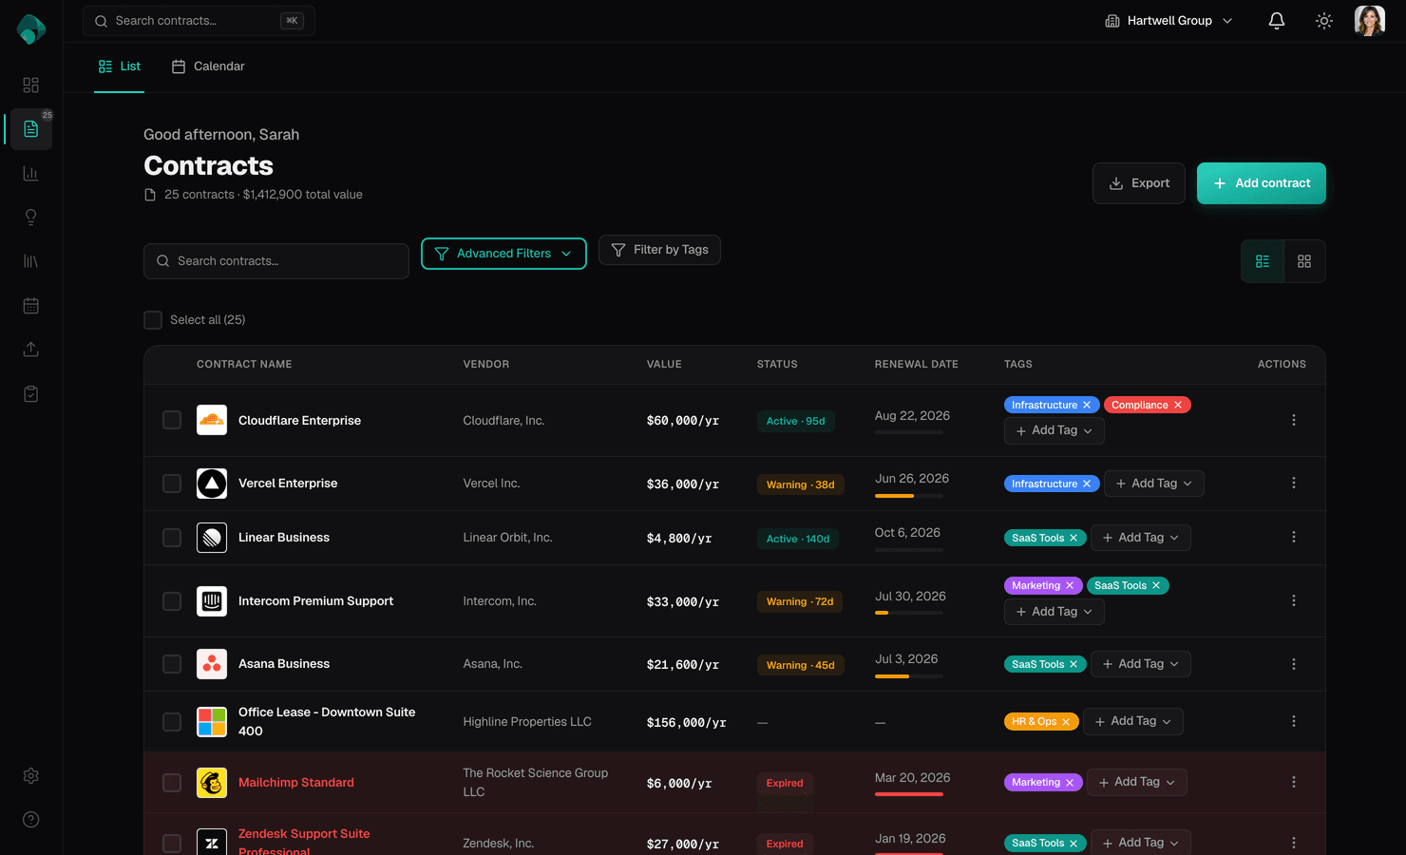This screenshot has height=855, width=1406.
Task: Expand the Advanced Filters dropdown
Action: [x=503, y=254]
